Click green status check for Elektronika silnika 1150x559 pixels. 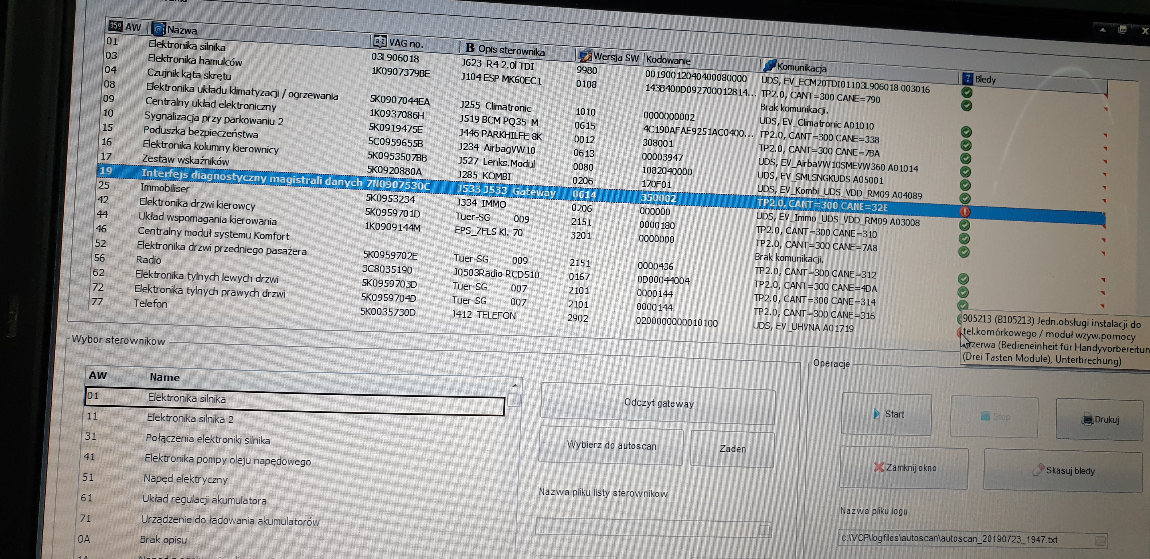(x=967, y=92)
